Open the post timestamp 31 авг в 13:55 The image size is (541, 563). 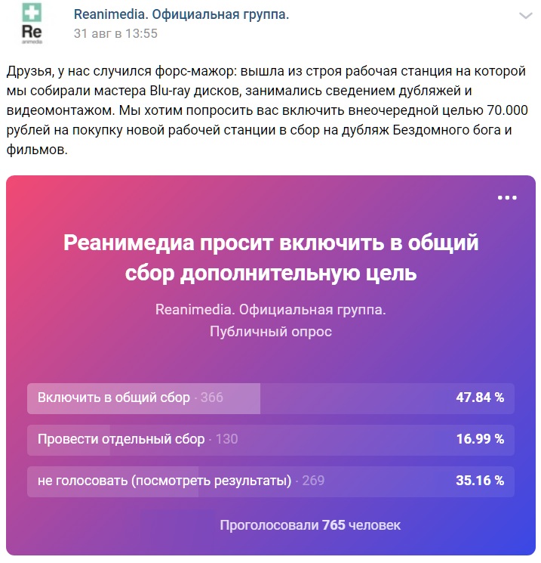[x=115, y=33]
